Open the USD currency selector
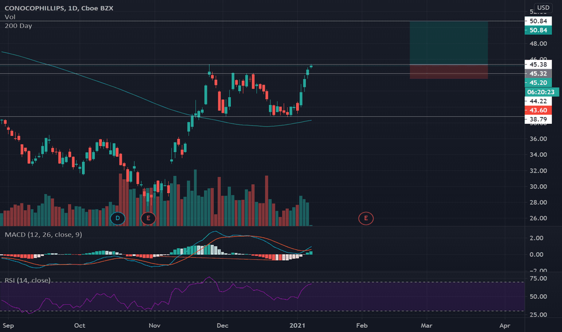The image size is (562, 332). click(543, 7)
